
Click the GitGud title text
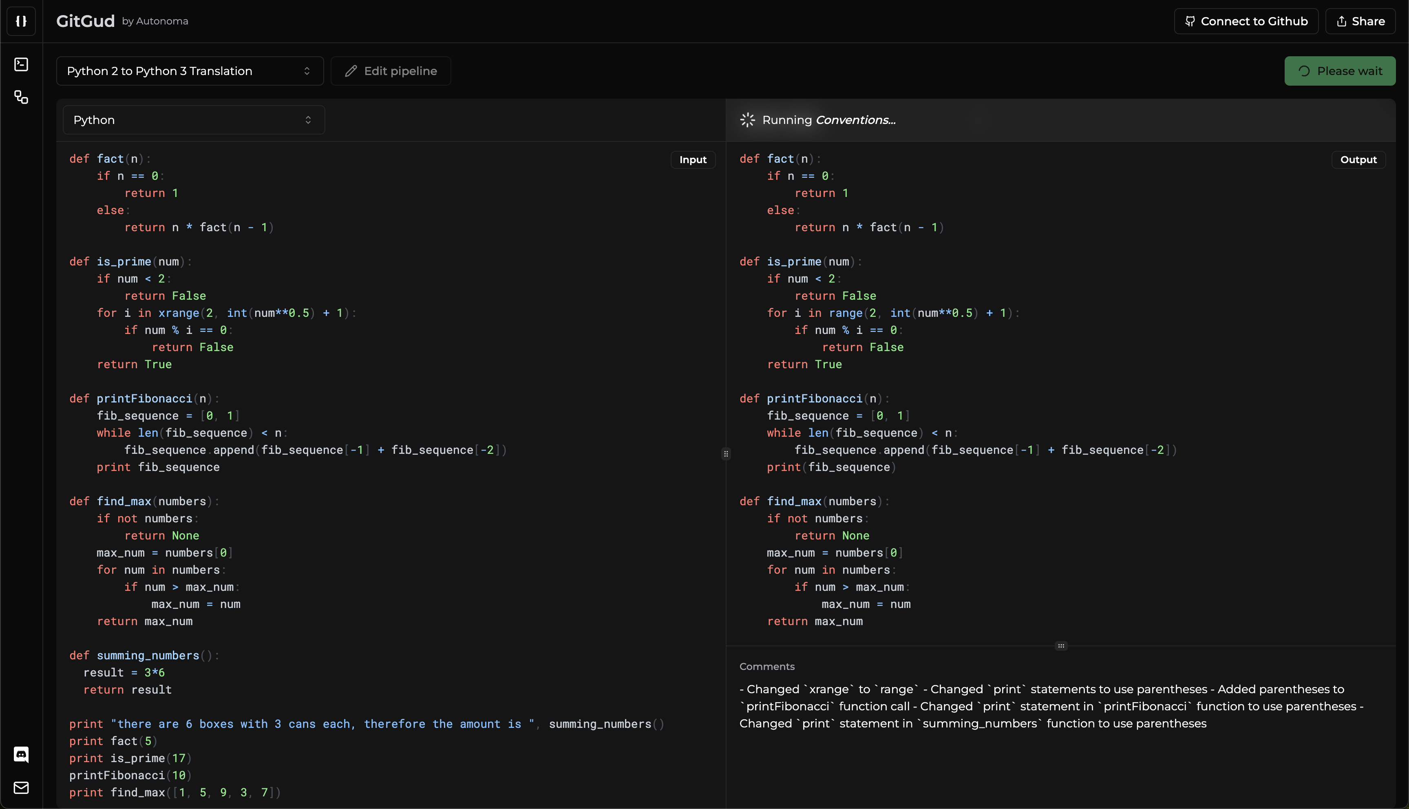click(85, 21)
